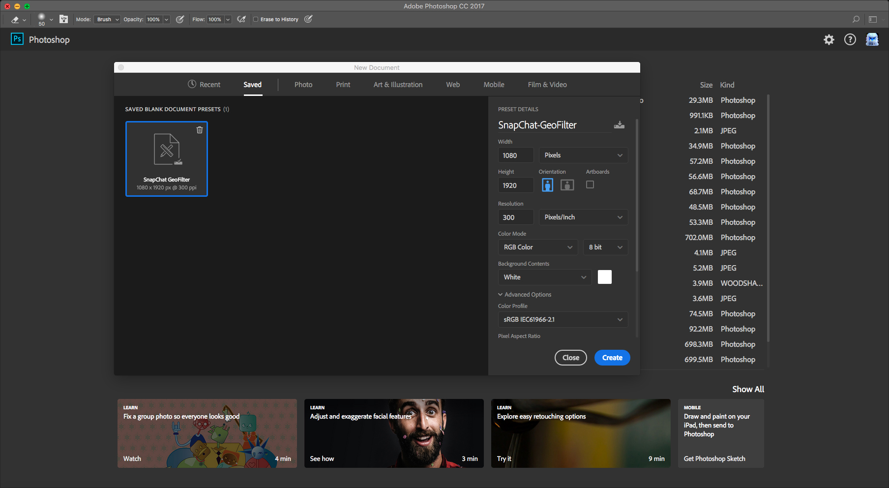Toggle the Brush panel icon
The image size is (889, 488).
64,19
